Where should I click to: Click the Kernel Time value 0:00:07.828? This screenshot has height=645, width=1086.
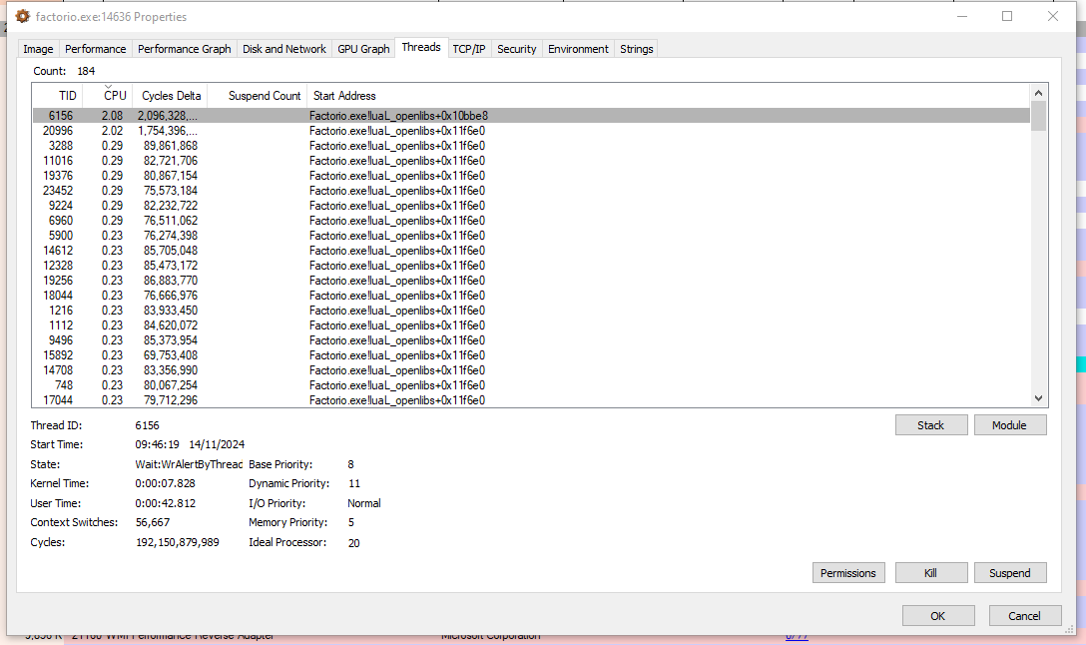(165, 483)
